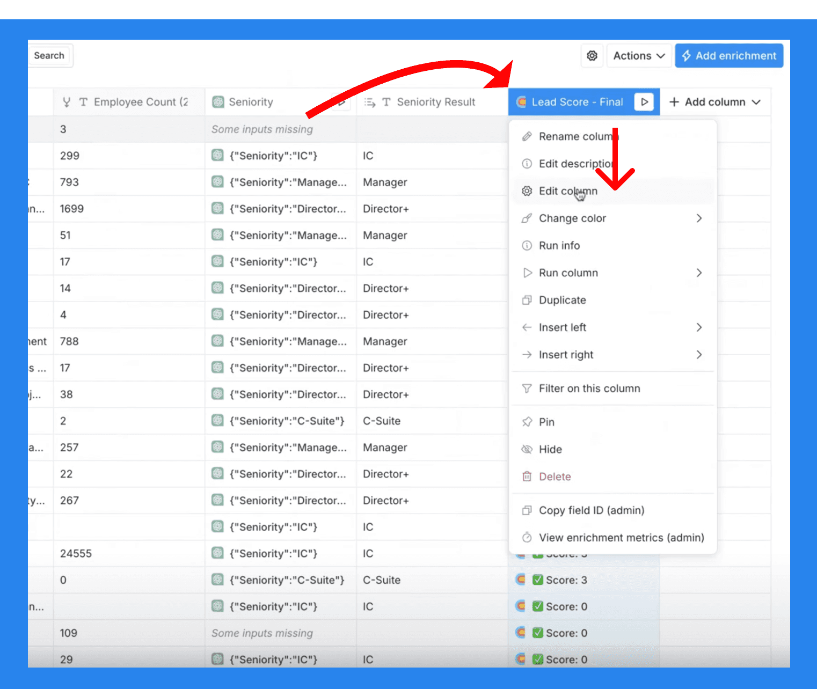Click the stopwatch icon beside View enrichment metrics

point(527,538)
